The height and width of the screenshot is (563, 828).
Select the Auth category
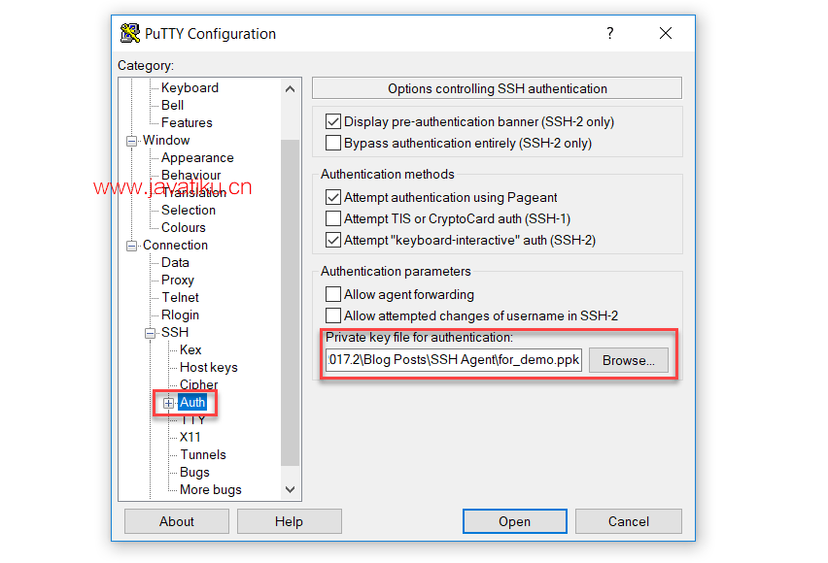pos(192,402)
